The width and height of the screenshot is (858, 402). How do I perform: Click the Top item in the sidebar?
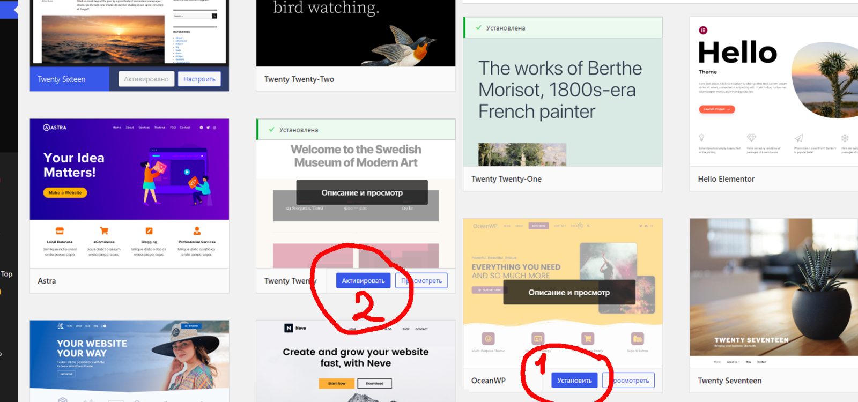tap(6, 274)
